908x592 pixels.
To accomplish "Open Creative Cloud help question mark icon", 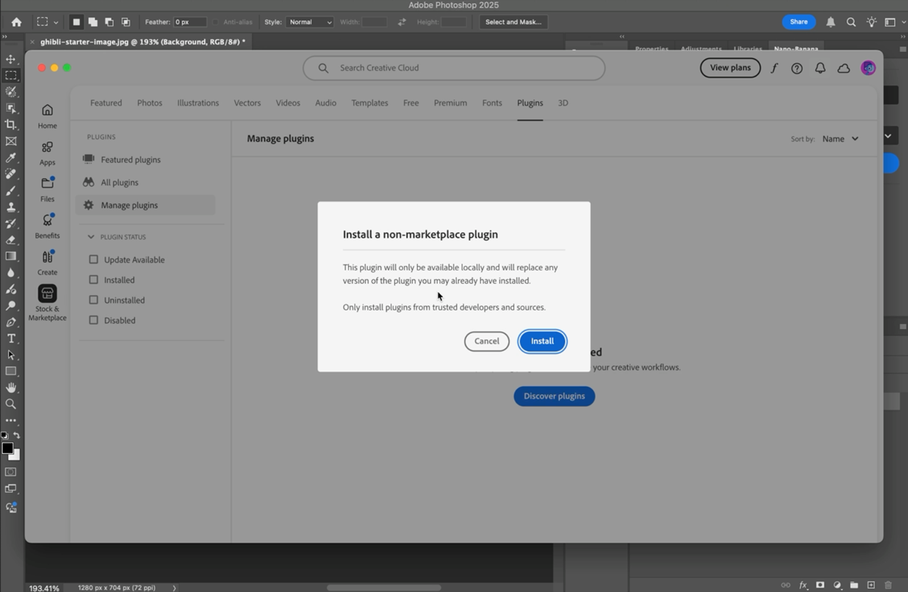I will (797, 68).
